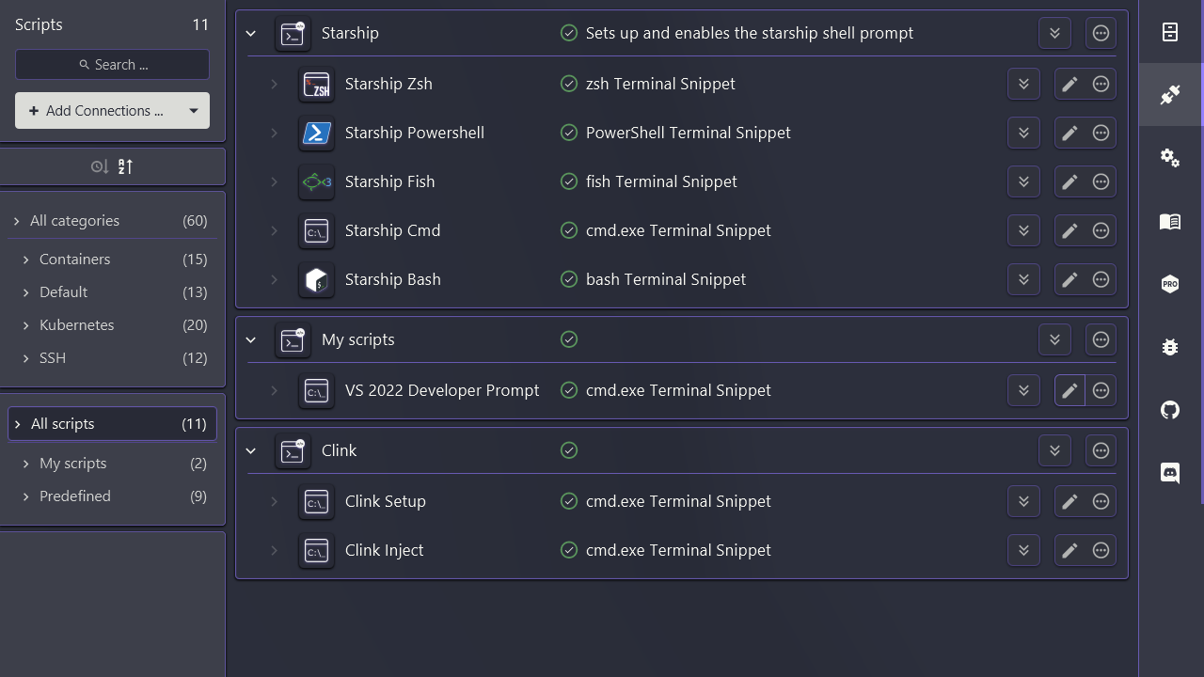Toggle alphabetical sort order

(x=125, y=166)
